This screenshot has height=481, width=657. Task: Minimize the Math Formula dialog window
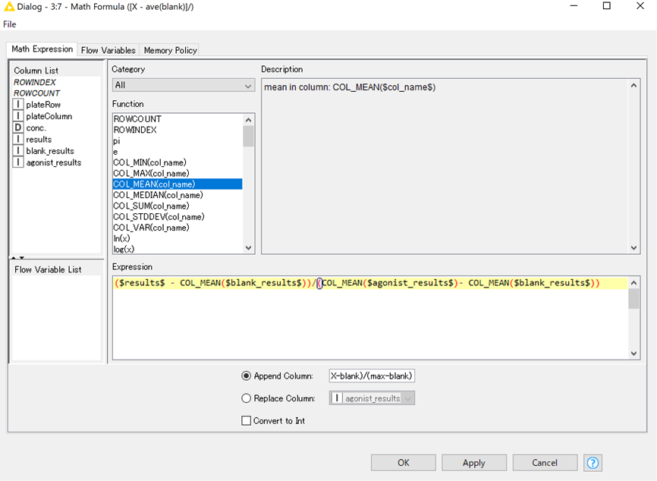(x=574, y=6)
